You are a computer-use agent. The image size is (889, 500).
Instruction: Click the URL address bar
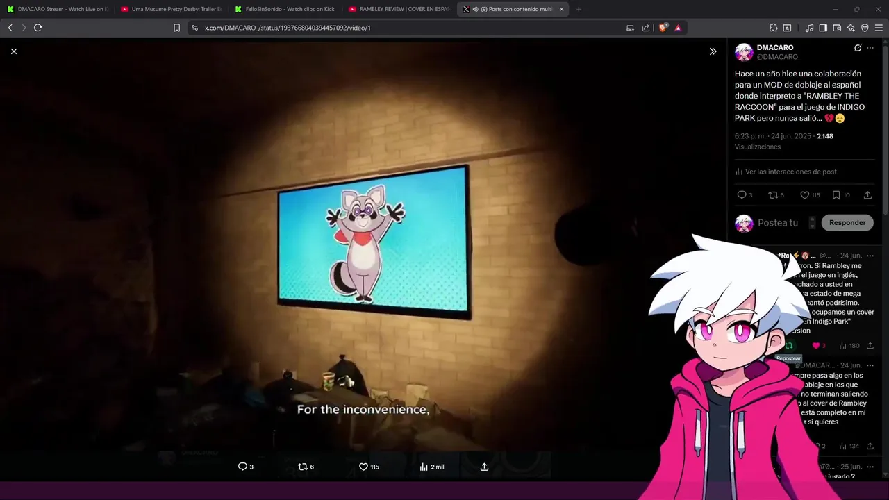(x=410, y=28)
